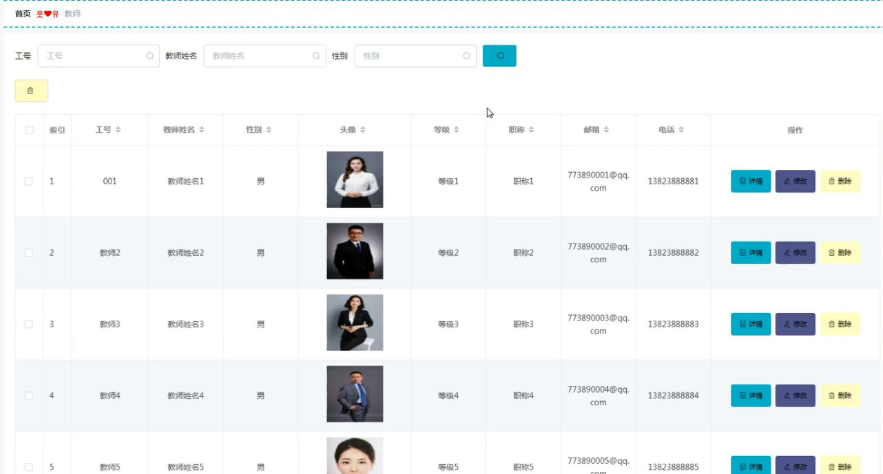Sort table by 工号 column arrows
The width and height of the screenshot is (883, 474).
click(x=118, y=130)
